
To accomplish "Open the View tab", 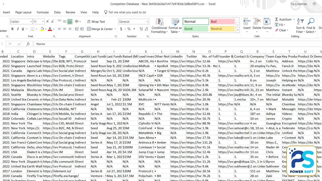I will 84,12.
